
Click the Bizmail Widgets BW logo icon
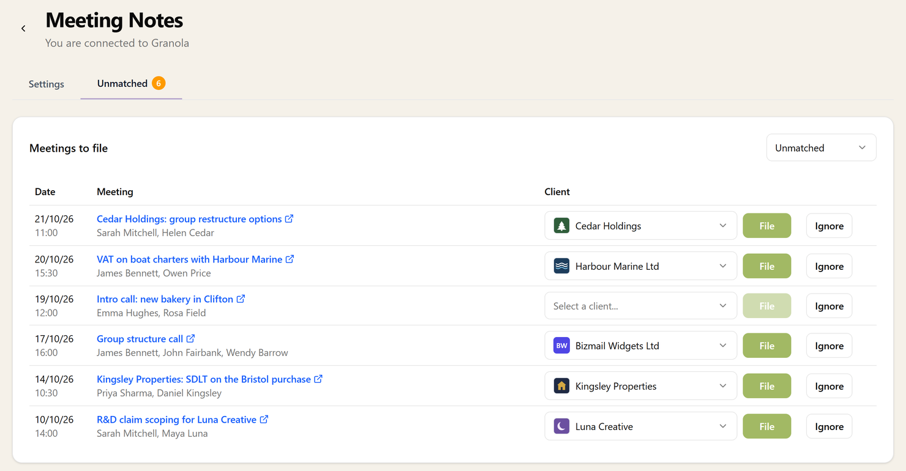[561, 346]
